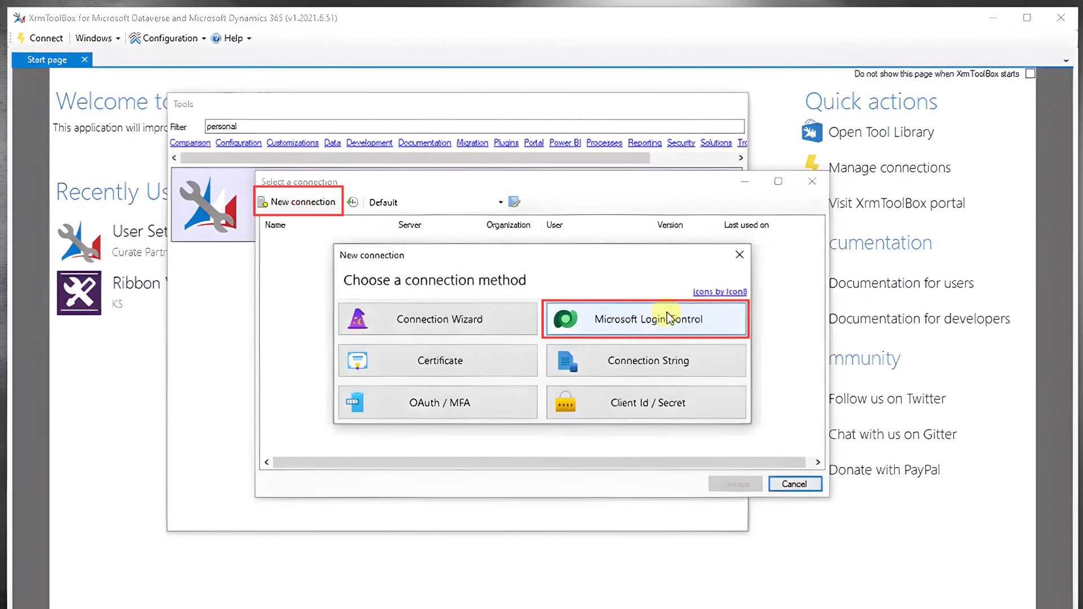Click the Certificate icon

(358, 361)
